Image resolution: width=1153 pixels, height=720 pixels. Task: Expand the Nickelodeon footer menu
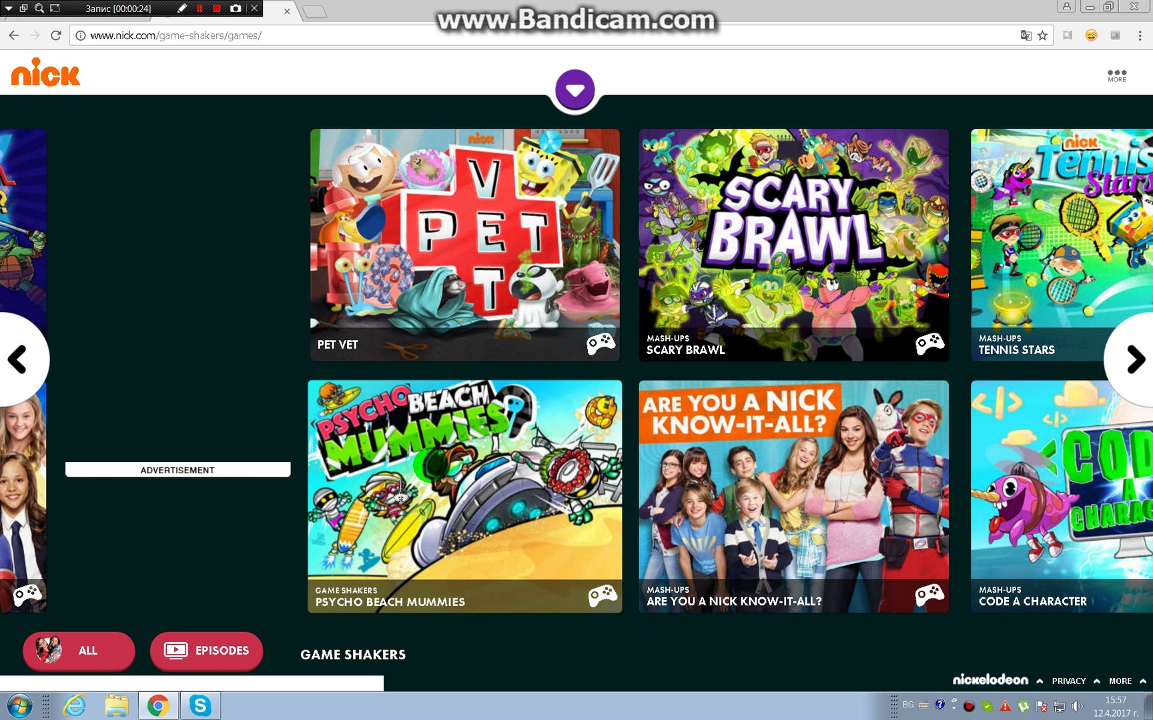pyautogui.click(x=997, y=680)
